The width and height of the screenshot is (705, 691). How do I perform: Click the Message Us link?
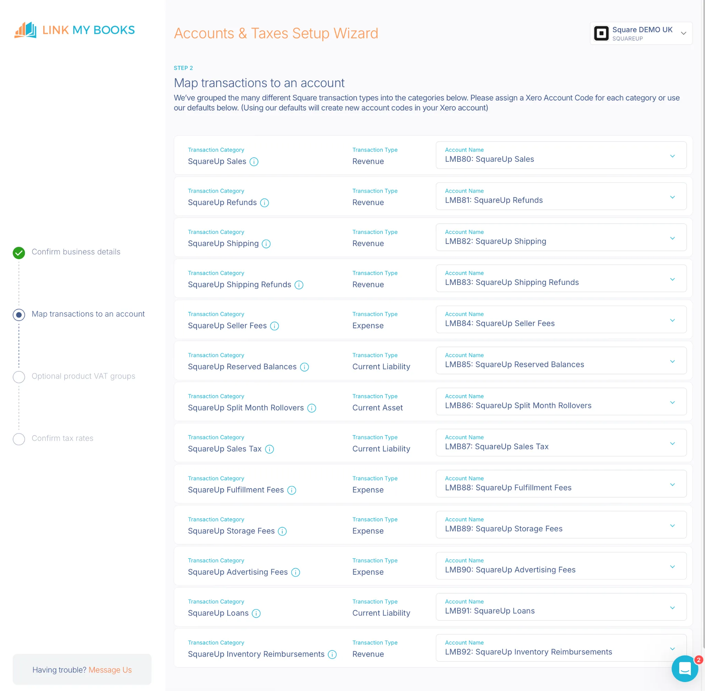[x=110, y=670]
